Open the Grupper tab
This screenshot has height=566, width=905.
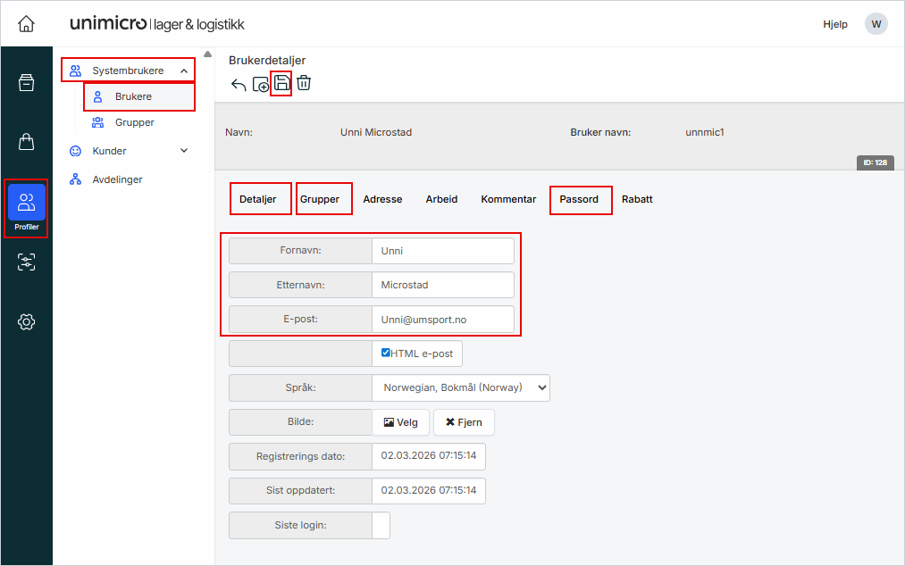[x=320, y=199]
